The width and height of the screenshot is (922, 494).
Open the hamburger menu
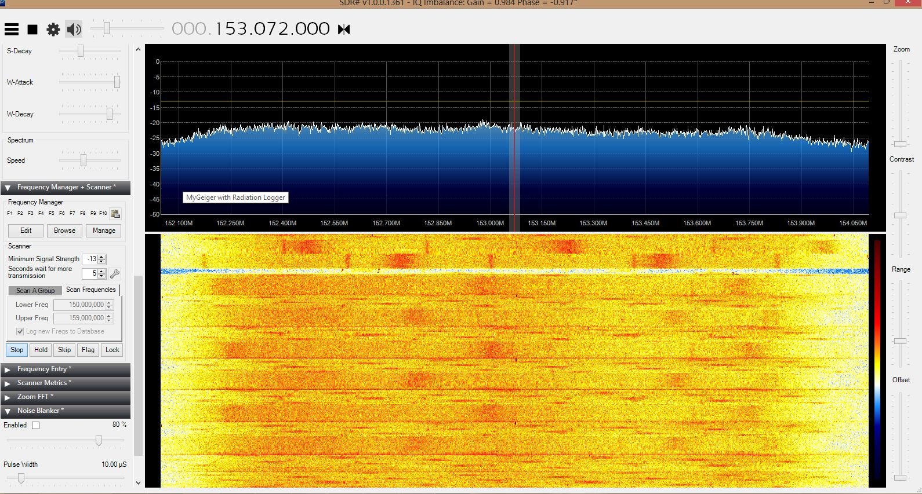[x=12, y=29]
